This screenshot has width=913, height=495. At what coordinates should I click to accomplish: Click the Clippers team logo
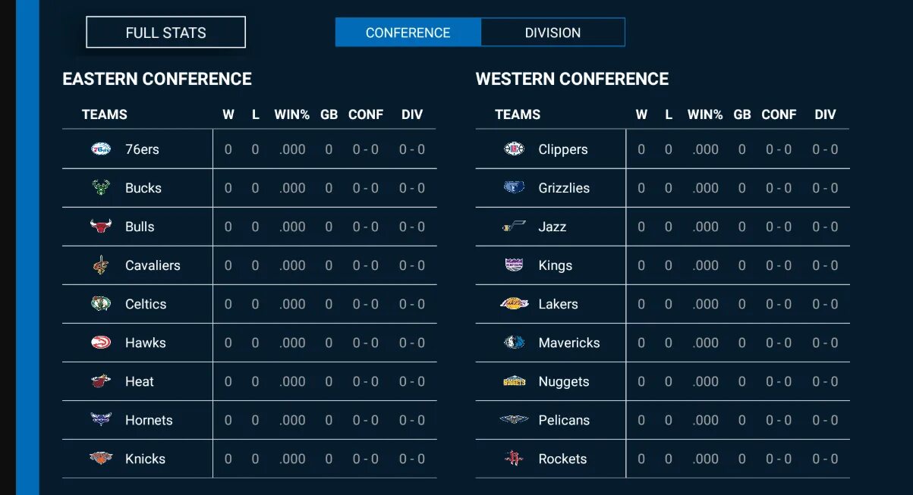[514, 149]
